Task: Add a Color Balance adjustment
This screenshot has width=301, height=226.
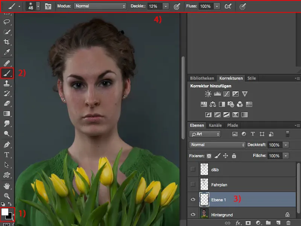Action: tap(213, 104)
